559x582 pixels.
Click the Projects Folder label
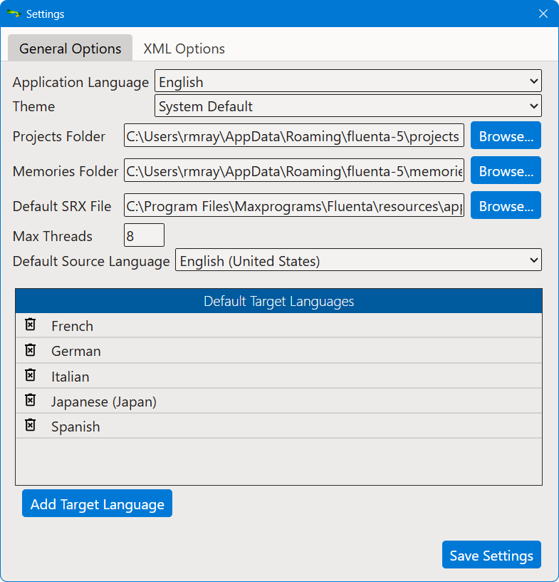coord(59,137)
